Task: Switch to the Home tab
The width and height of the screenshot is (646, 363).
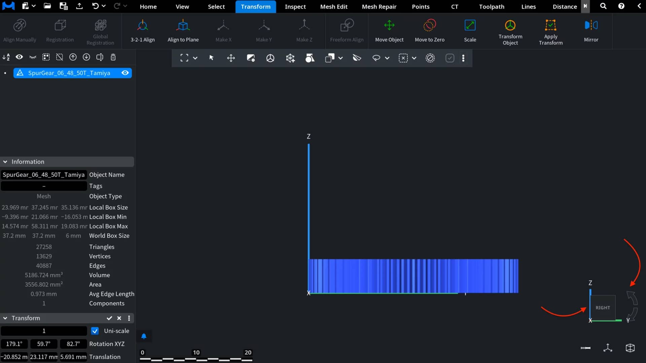Action: tap(148, 6)
